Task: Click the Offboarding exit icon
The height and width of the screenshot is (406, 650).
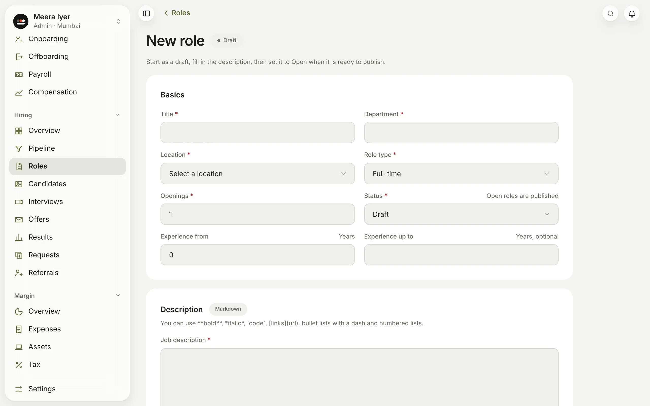Action: click(x=19, y=57)
